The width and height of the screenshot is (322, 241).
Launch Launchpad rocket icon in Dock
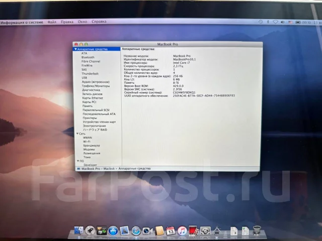click(x=90, y=230)
